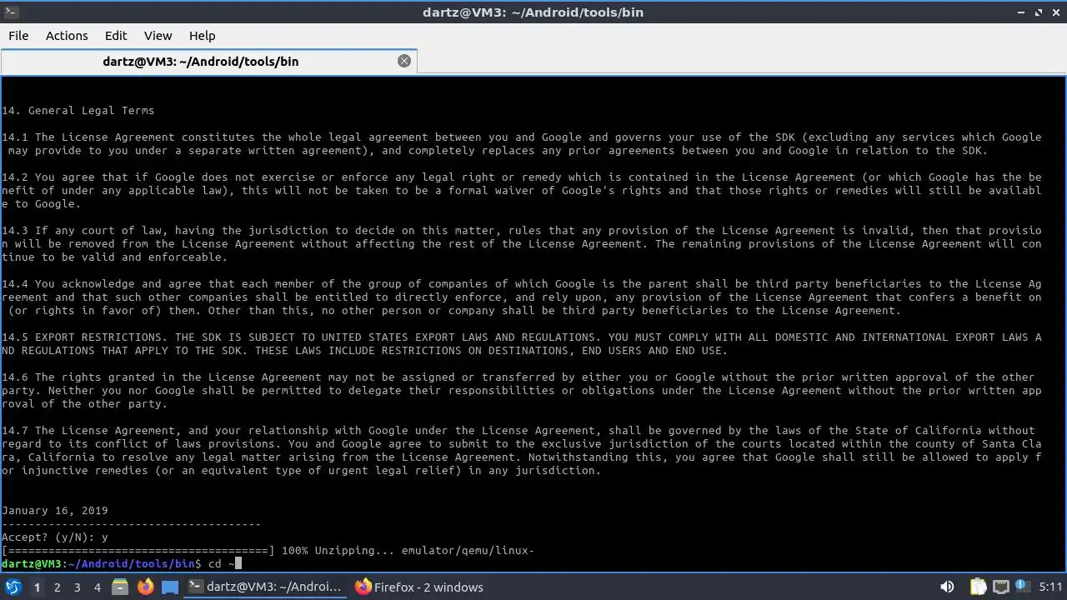
Task: Open the network connection tray icon
Action: coord(1001,587)
